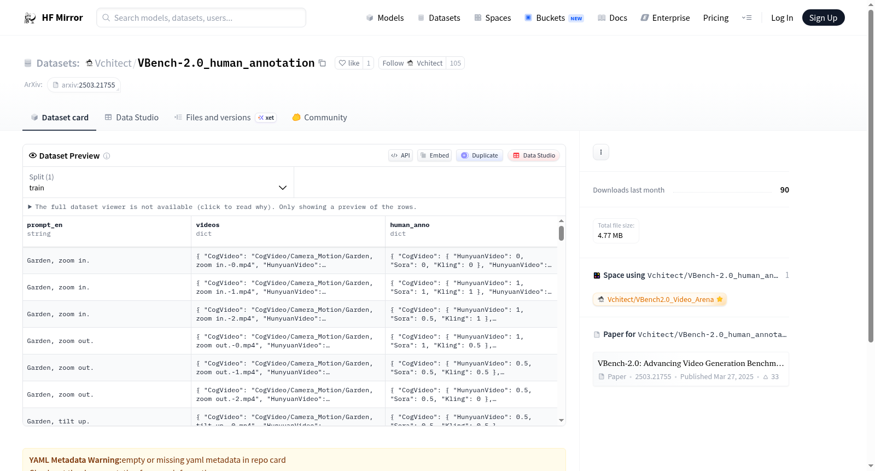The image size is (875, 471).
Task: Click the info icon beside Dataset Preview
Action: pos(107,156)
